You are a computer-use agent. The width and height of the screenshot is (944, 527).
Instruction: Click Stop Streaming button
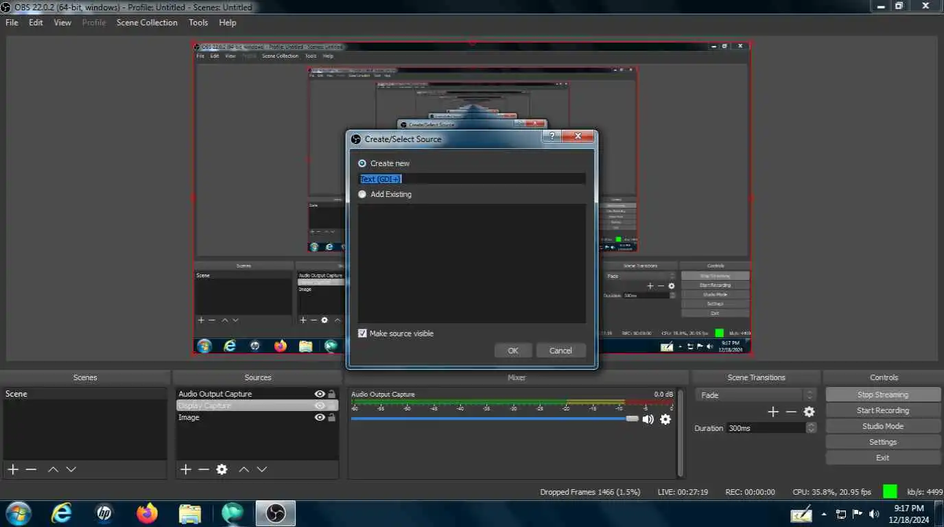[x=883, y=395]
